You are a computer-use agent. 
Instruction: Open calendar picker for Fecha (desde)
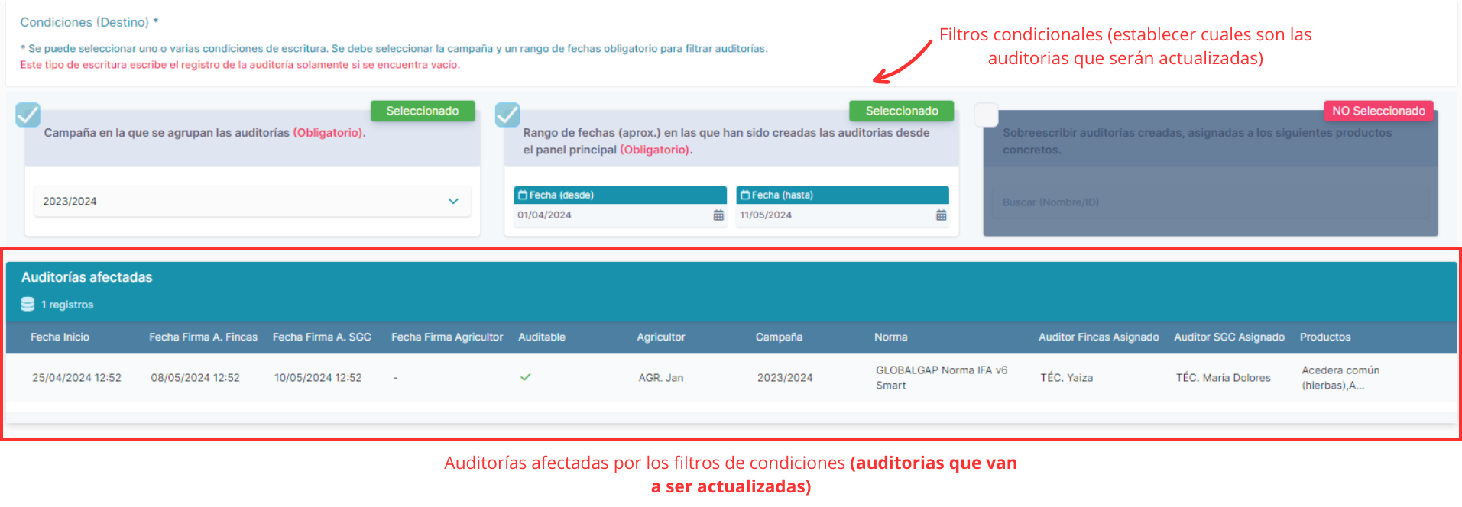718,215
